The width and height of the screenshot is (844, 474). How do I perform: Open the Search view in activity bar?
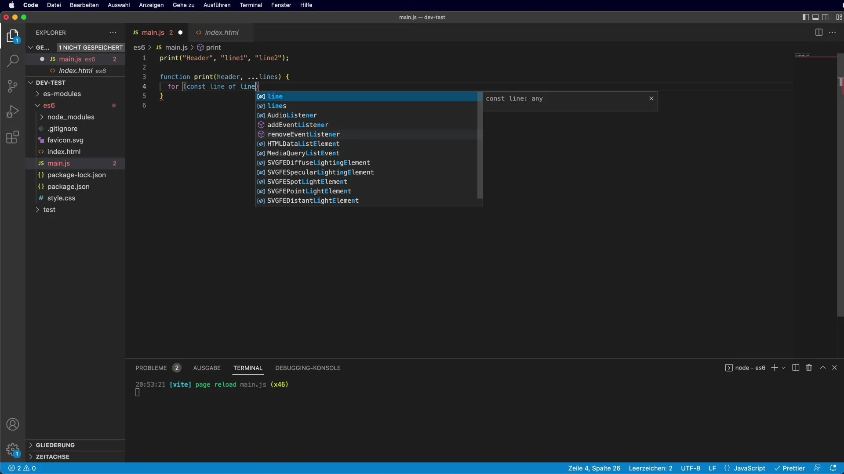coord(13,61)
